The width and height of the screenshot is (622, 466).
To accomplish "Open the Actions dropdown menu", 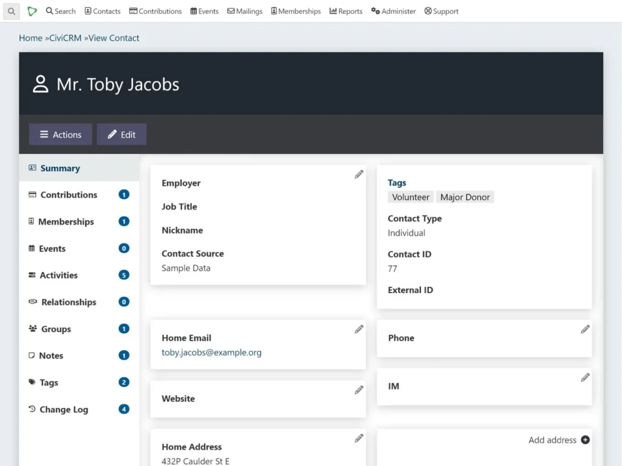I will 60,134.
